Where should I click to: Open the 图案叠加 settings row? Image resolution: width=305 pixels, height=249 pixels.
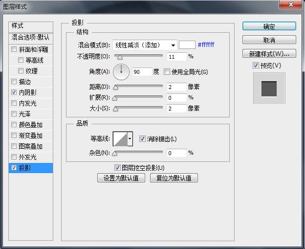pos(31,146)
